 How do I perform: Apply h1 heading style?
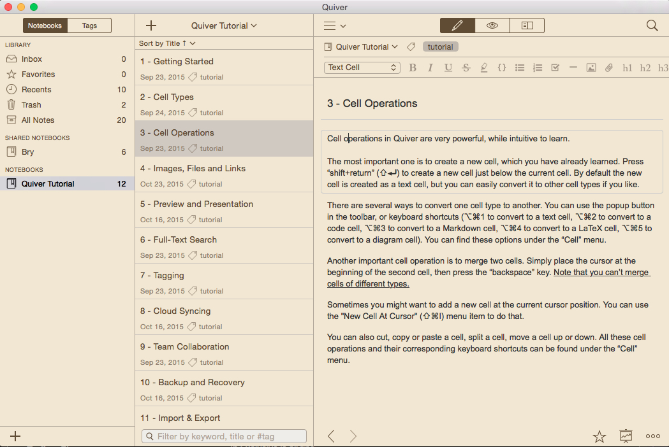[627, 67]
